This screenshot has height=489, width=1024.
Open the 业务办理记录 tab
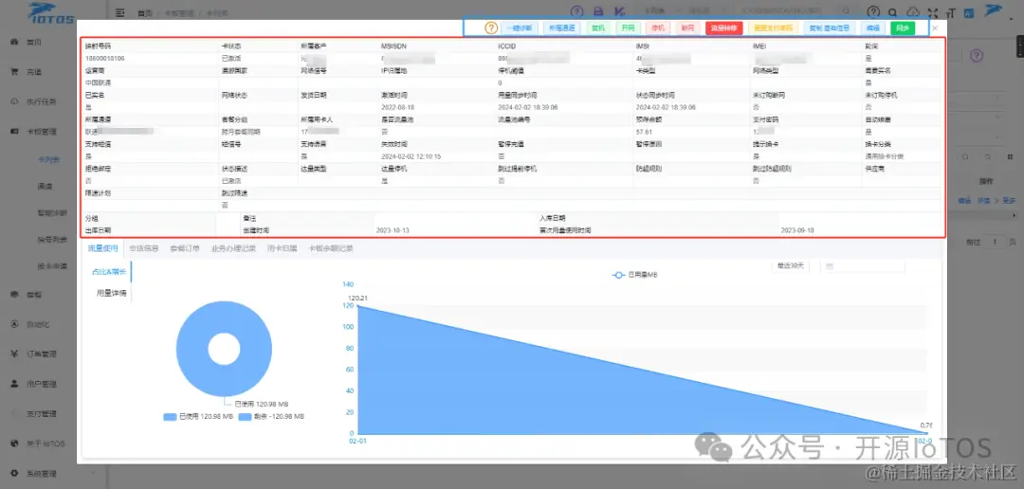(x=233, y=248)
